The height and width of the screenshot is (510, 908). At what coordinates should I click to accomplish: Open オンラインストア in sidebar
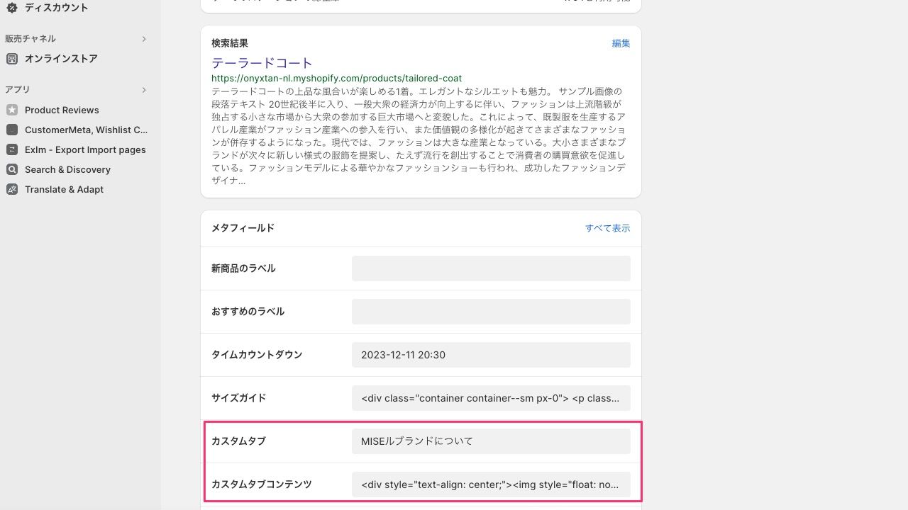pos(61,59)
